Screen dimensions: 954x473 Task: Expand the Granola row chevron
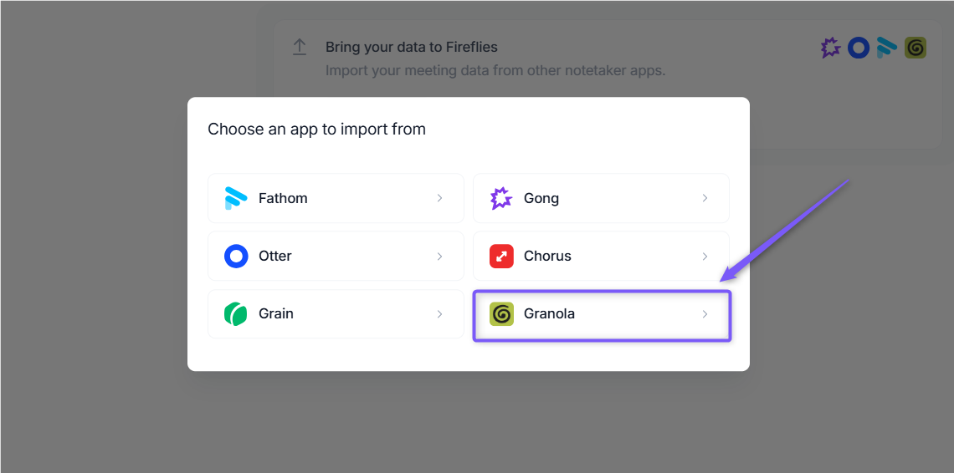[x=705, y=313]
